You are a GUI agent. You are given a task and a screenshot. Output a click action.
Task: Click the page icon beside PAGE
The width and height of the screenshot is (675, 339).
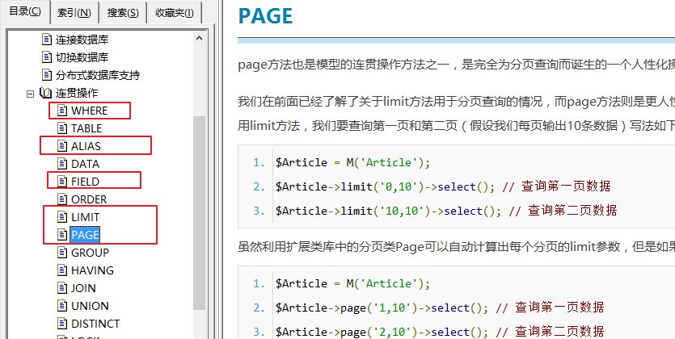[x=62, y=235]
